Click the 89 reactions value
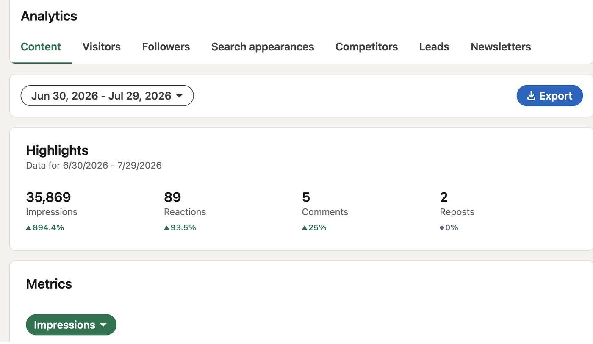 [172, 197]
